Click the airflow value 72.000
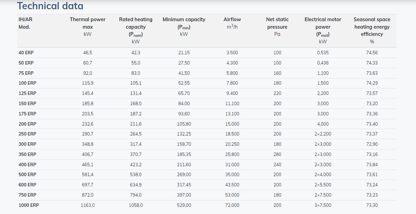Viewport: 416px width, 214px height. click(232, 205)
